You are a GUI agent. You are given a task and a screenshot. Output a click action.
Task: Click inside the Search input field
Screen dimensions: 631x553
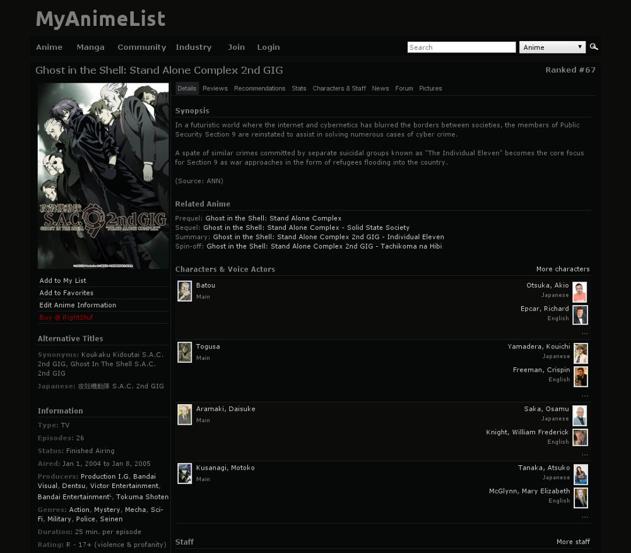(x=461, y=47)
